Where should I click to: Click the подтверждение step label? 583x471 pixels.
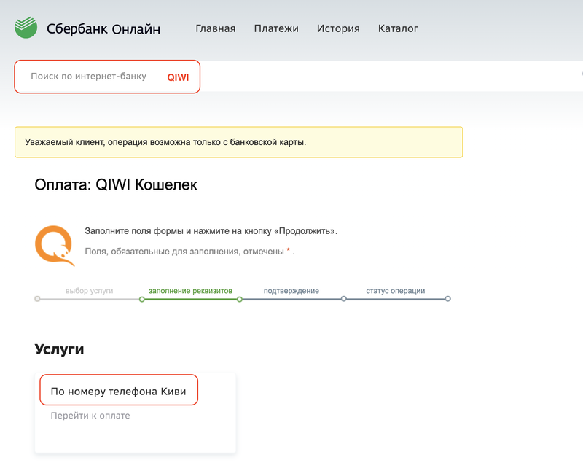tap(291, 291)
